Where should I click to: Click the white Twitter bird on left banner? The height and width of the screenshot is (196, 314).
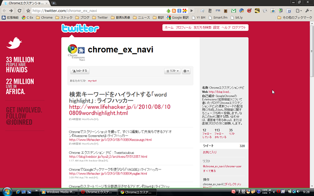(14, 43)
